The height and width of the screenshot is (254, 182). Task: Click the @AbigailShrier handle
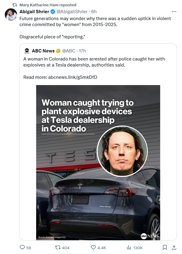[x=72, y=12]
